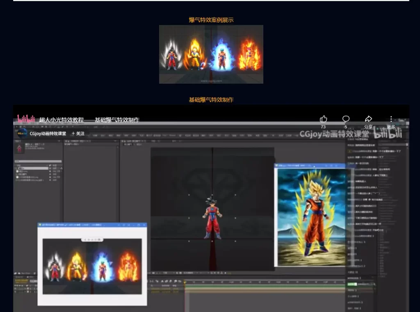This screenshot has height=312, width=420.
Task: Click the CGjoy channel avatar icon
Action: coord(22,133)
